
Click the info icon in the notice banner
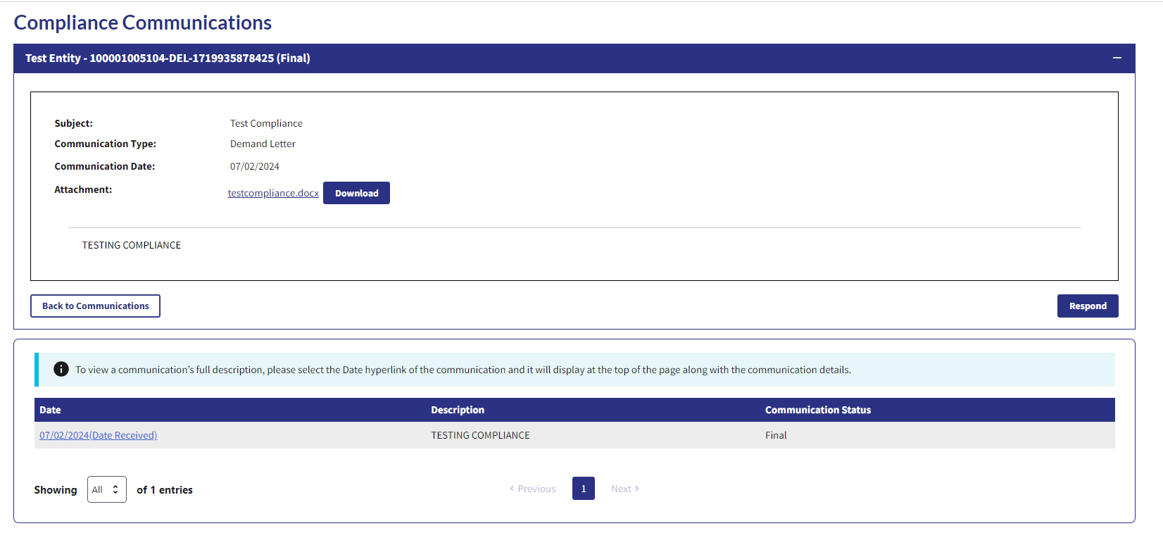pos(61,370)
